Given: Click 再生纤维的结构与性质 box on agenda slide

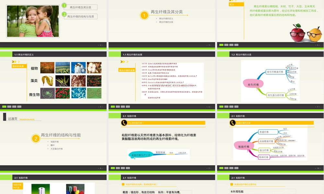Looking at the screenshot, I should coord(81,16).
